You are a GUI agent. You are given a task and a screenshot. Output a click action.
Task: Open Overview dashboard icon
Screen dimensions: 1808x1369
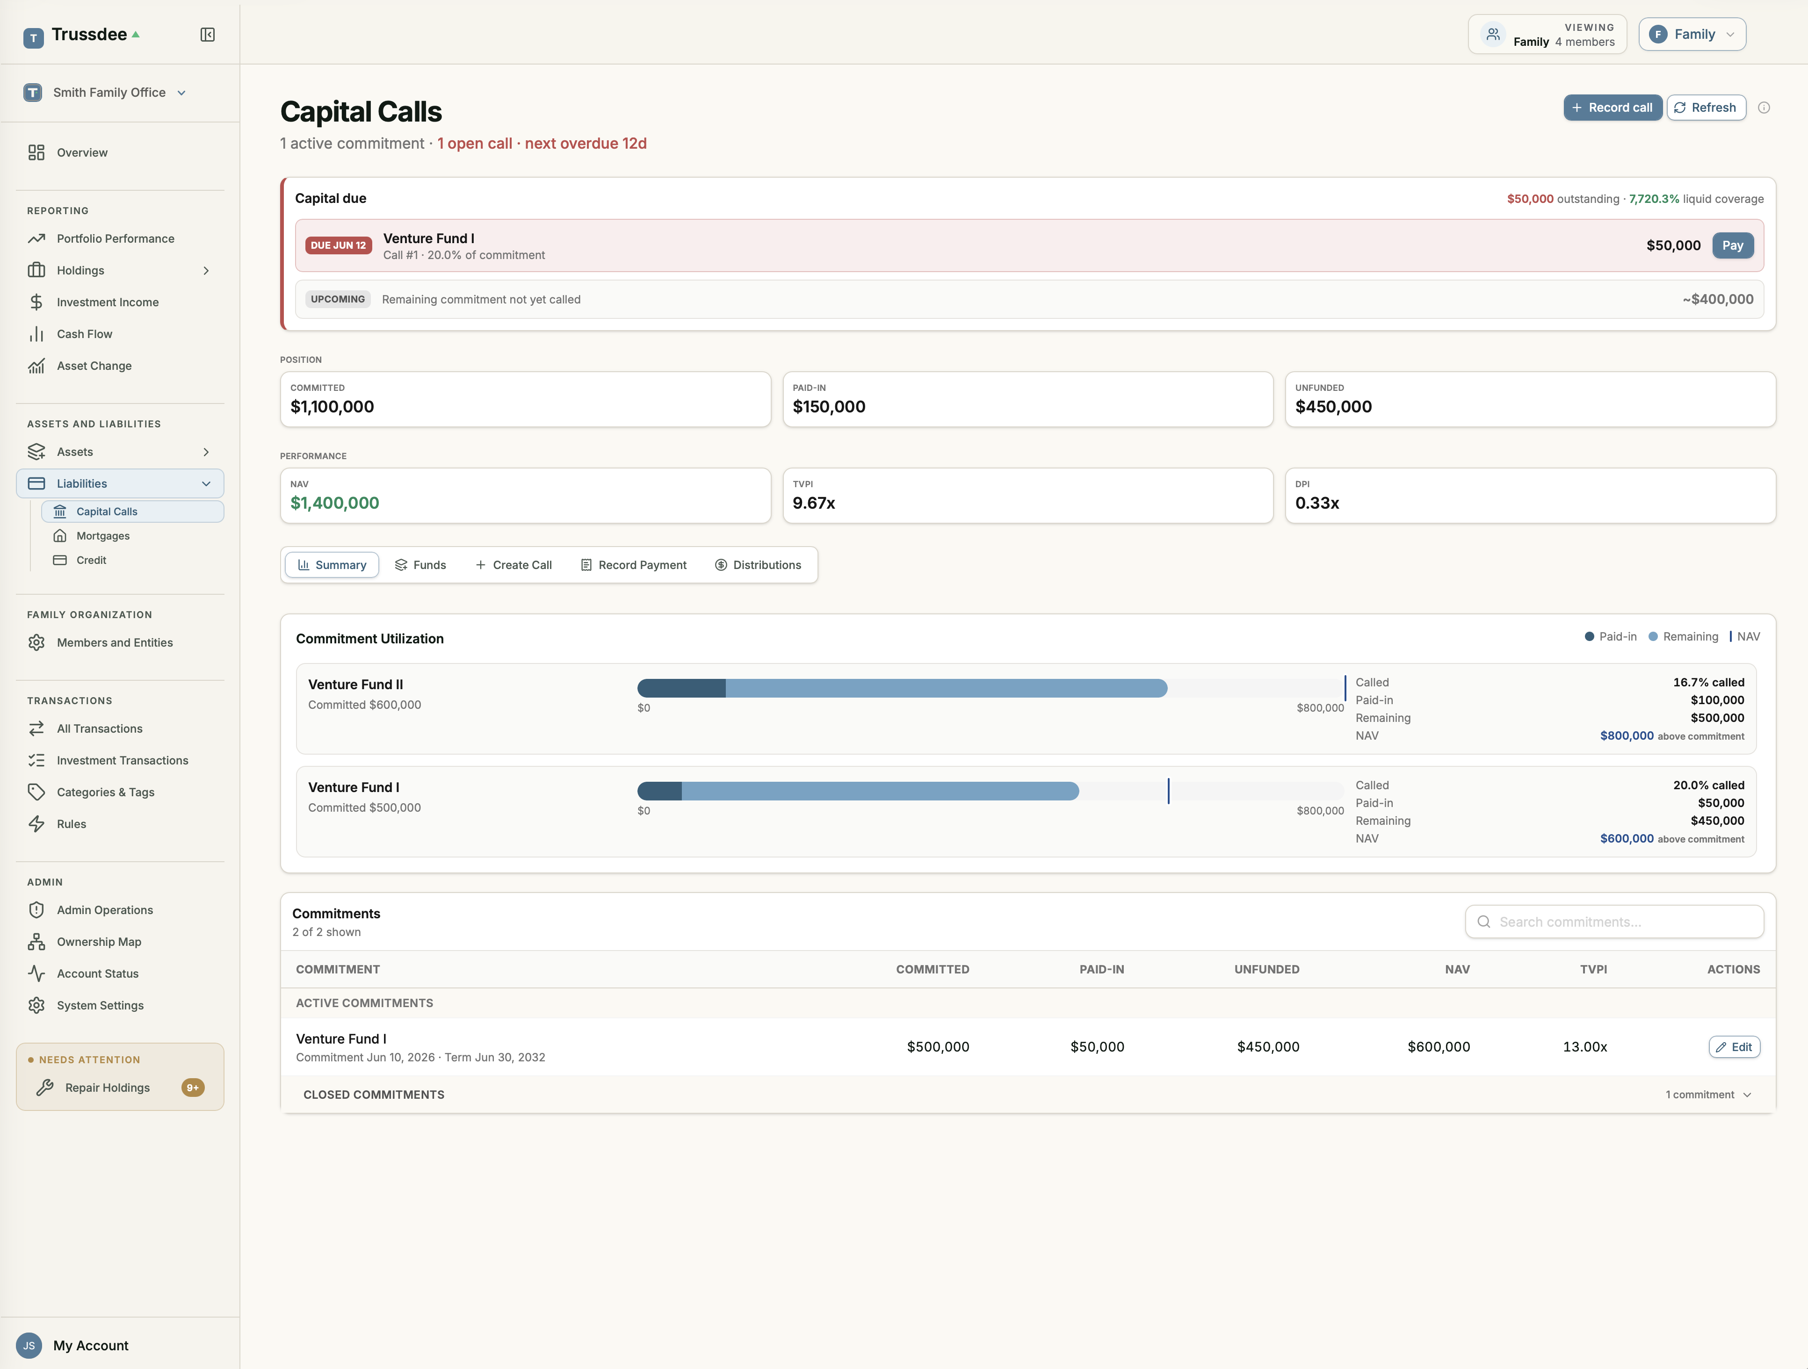point(36,153)
